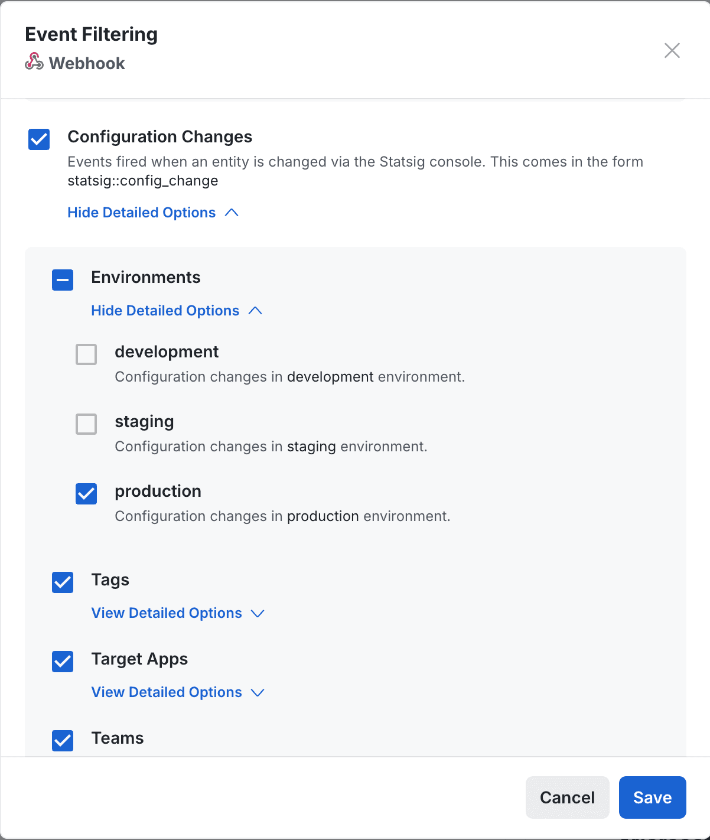Click the statsig::config_change description text

pyautogui.click(x=142, y=181)
